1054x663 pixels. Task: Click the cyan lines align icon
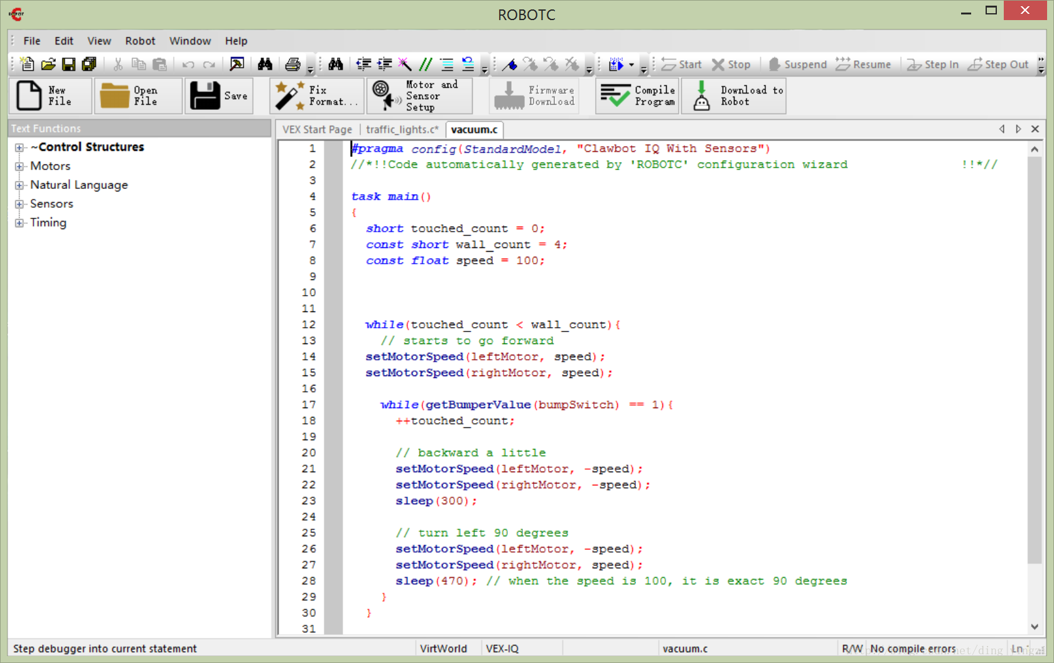point(446,64)
